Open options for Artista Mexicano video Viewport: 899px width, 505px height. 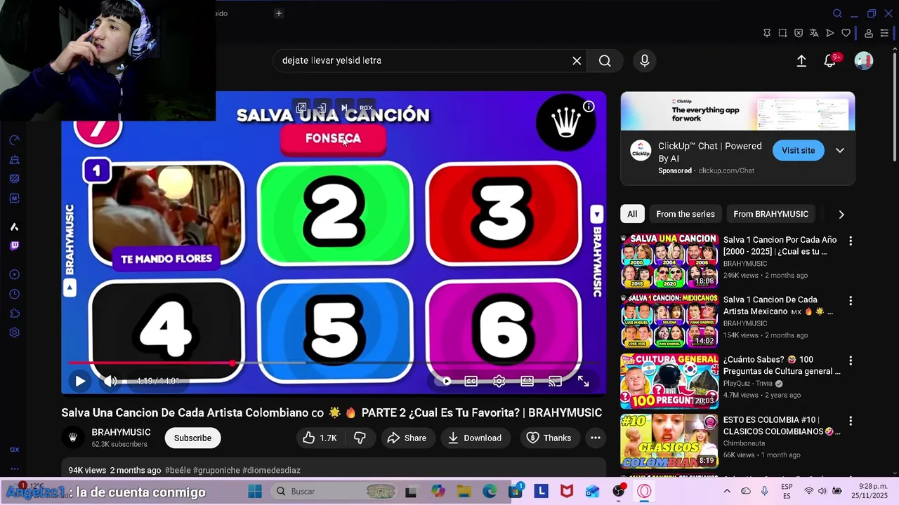click(851, 300)
